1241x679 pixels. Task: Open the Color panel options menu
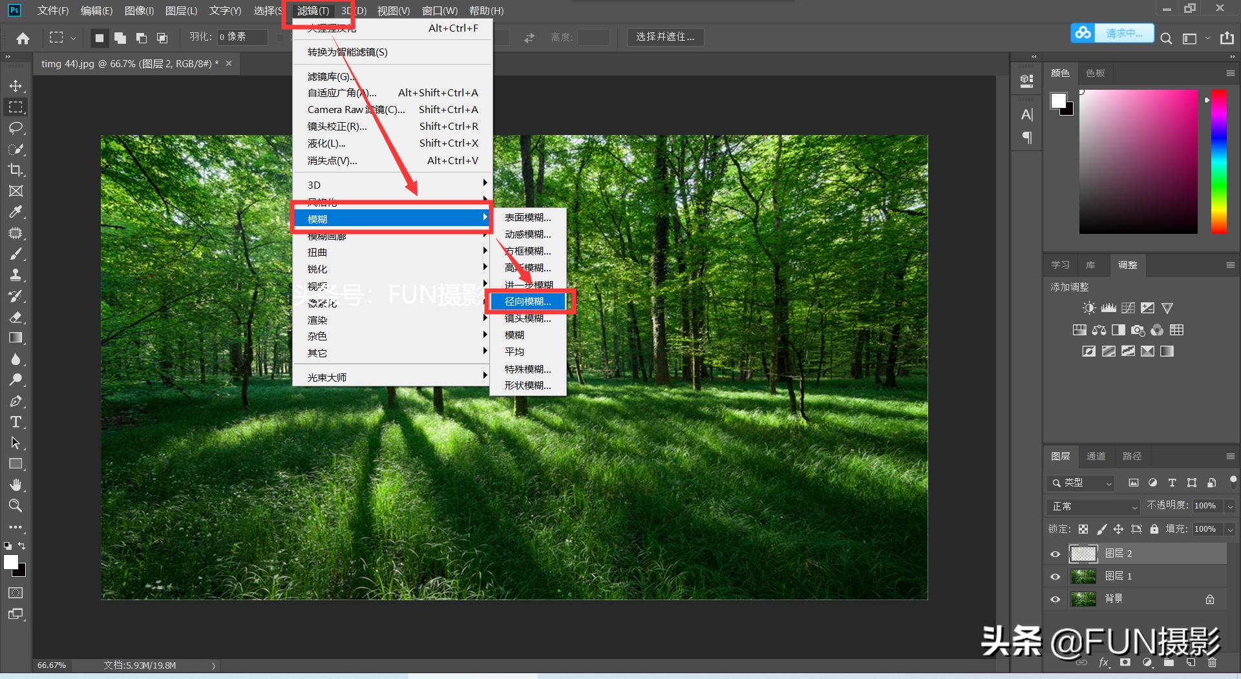(1230, 73)
